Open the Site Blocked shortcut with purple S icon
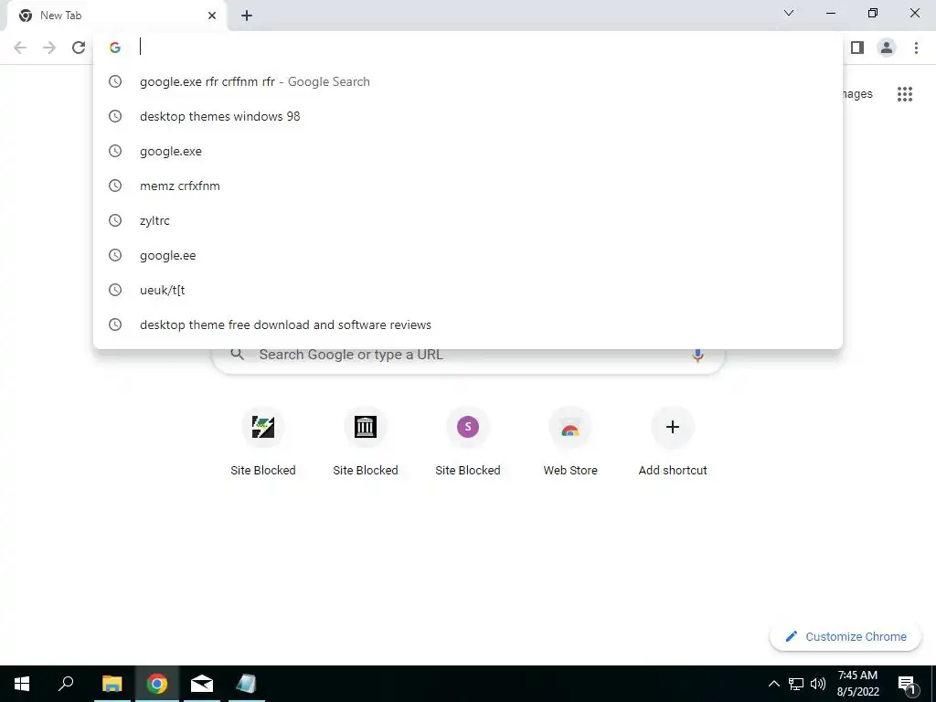Image resolution: width=936 pixels, height=702 pixels. click(468, 428)
